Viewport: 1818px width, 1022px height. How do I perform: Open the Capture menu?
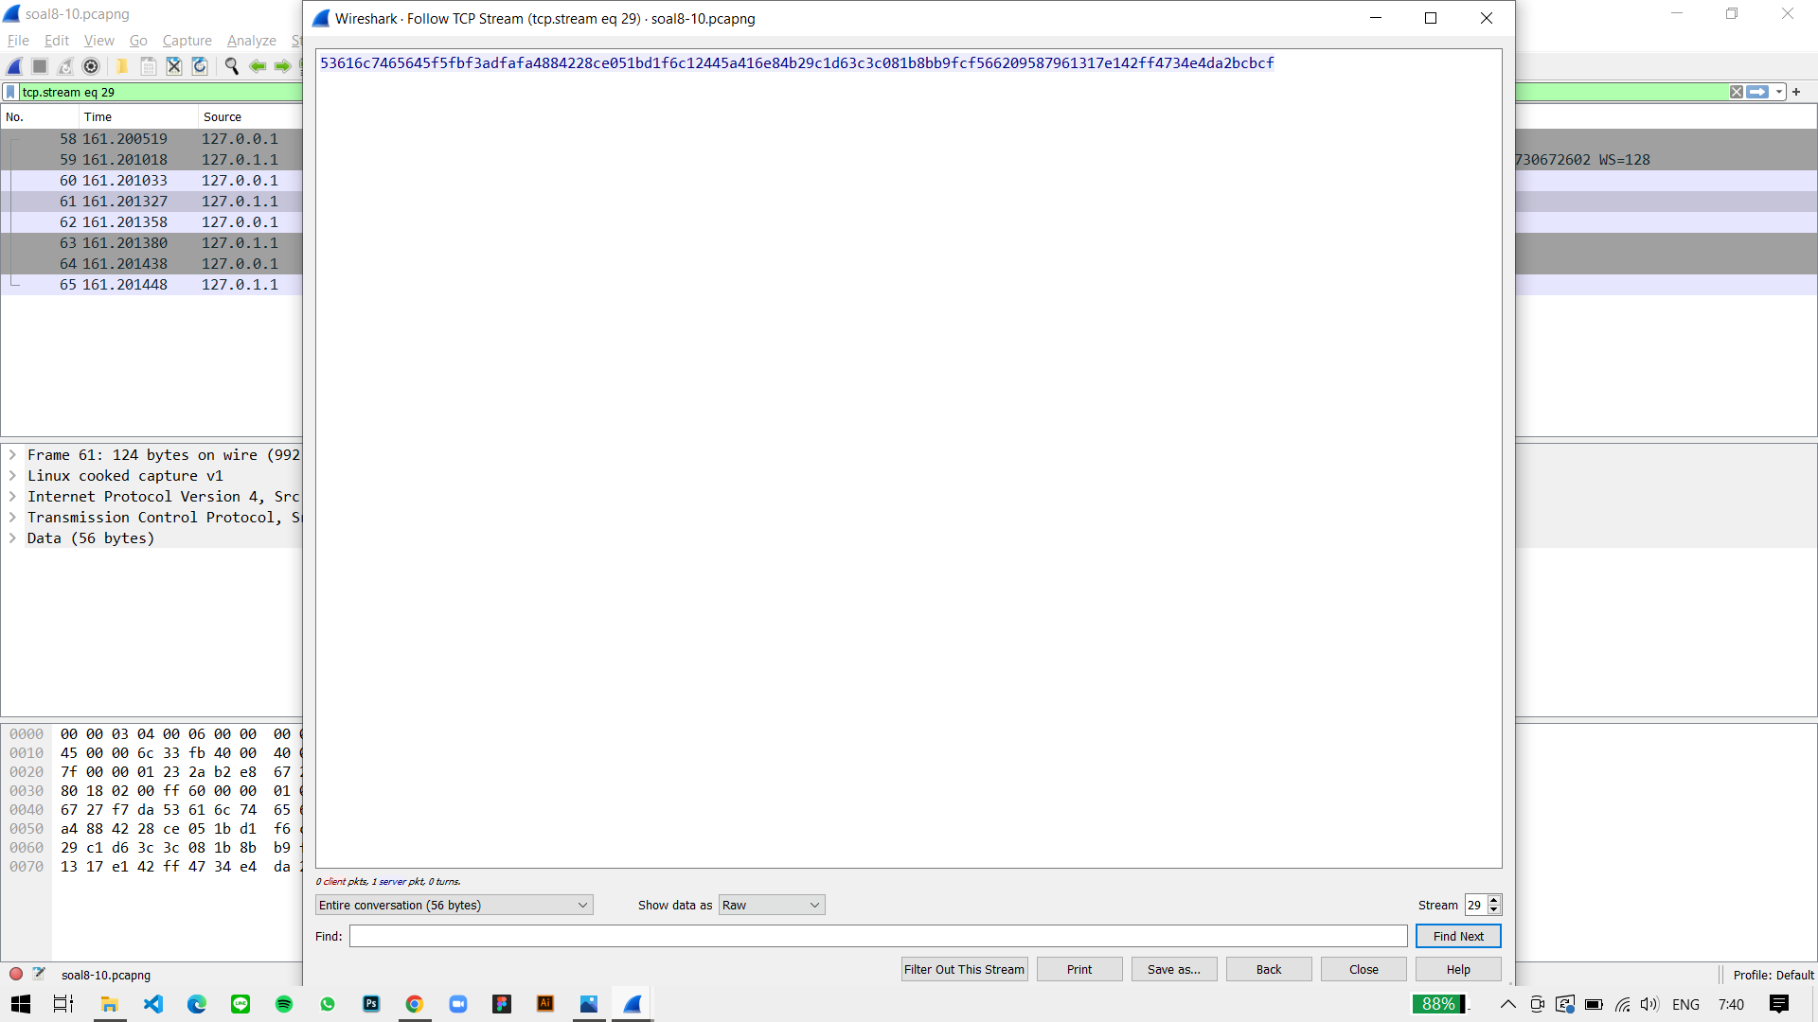tap(187, 41)
